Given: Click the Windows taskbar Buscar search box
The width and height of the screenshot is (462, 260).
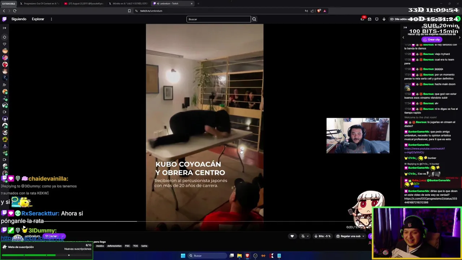Looking at the screenshot, I should click(x=206, y=256).
